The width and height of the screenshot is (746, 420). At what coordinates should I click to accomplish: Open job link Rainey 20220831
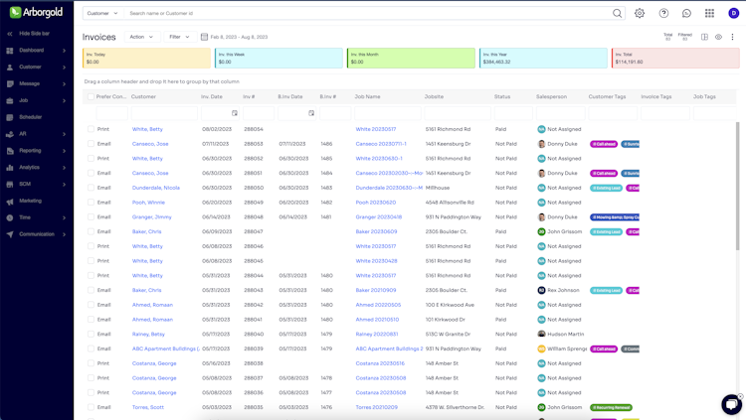(x=377, y=334)
